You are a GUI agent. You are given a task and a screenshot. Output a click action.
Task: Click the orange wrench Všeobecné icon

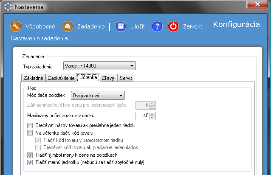pos(16,26)
